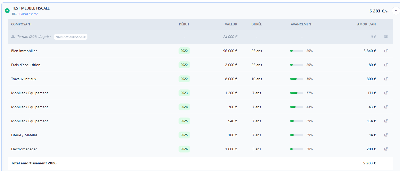This screenshot has width=400, height=171.
Task: Open external link for 2024 Mobilier / Équipement
Action: pyautogui.click(x=386, y=107)
